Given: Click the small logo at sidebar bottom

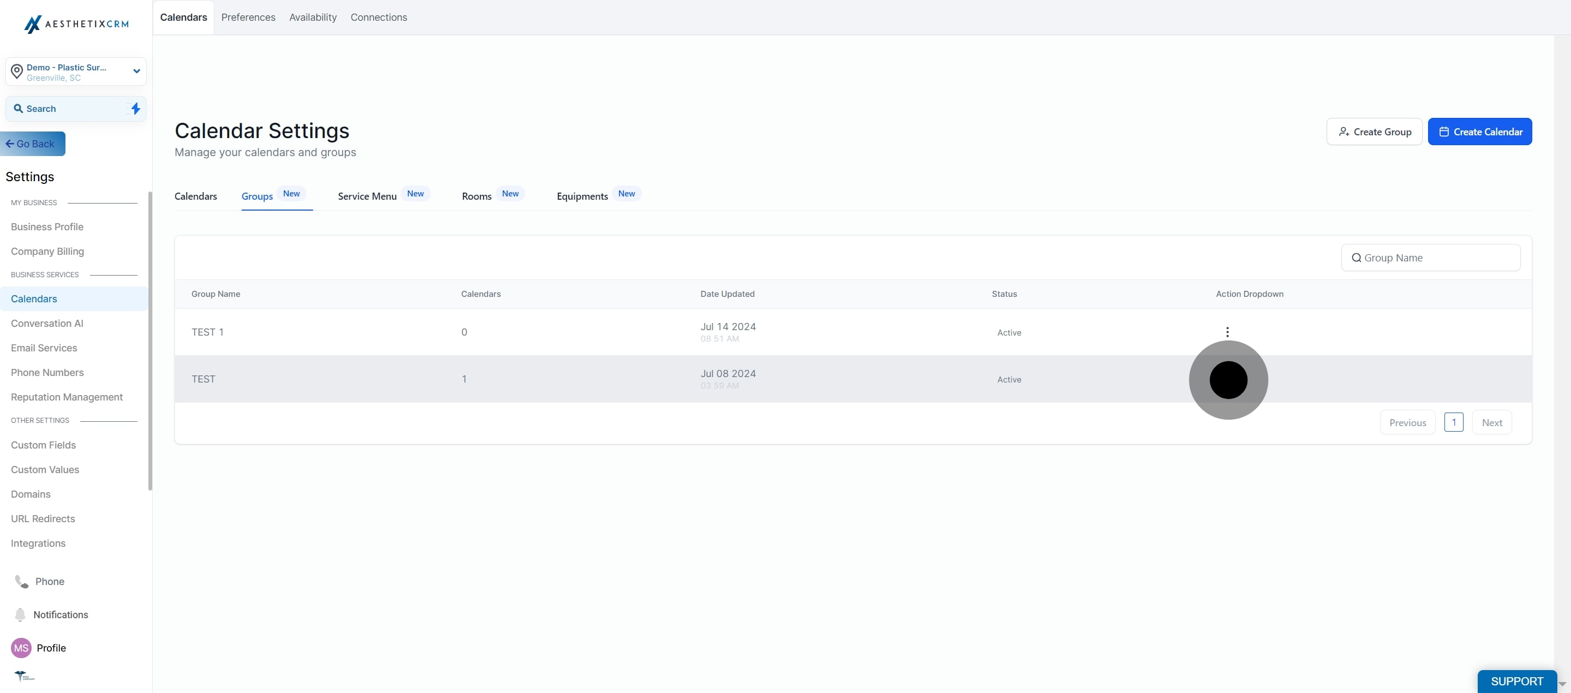Looking at the screenshot, I should pos(24,676).
